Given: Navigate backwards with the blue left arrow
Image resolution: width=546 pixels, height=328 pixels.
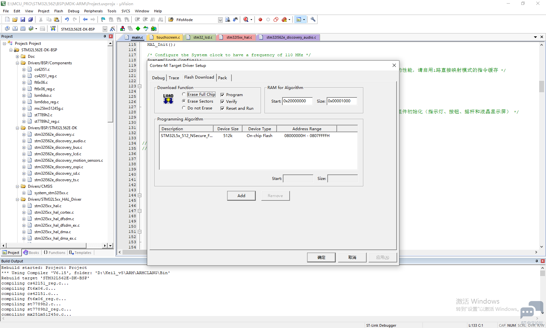Looking at the screenshot, I should pos(85,19).
